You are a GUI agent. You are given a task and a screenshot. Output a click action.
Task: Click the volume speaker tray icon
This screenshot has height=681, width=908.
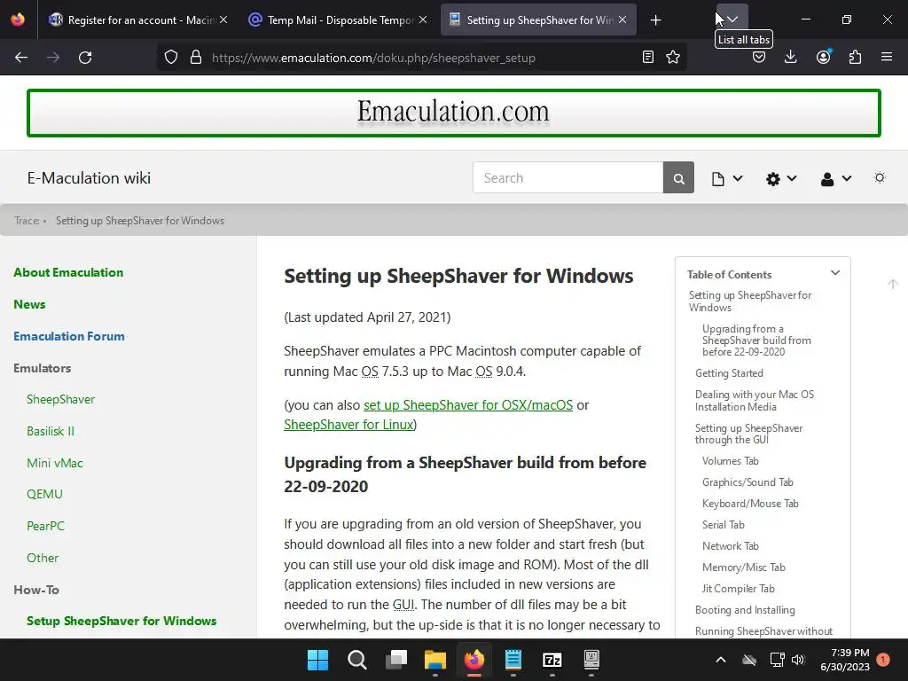click(x=798, y=660)
